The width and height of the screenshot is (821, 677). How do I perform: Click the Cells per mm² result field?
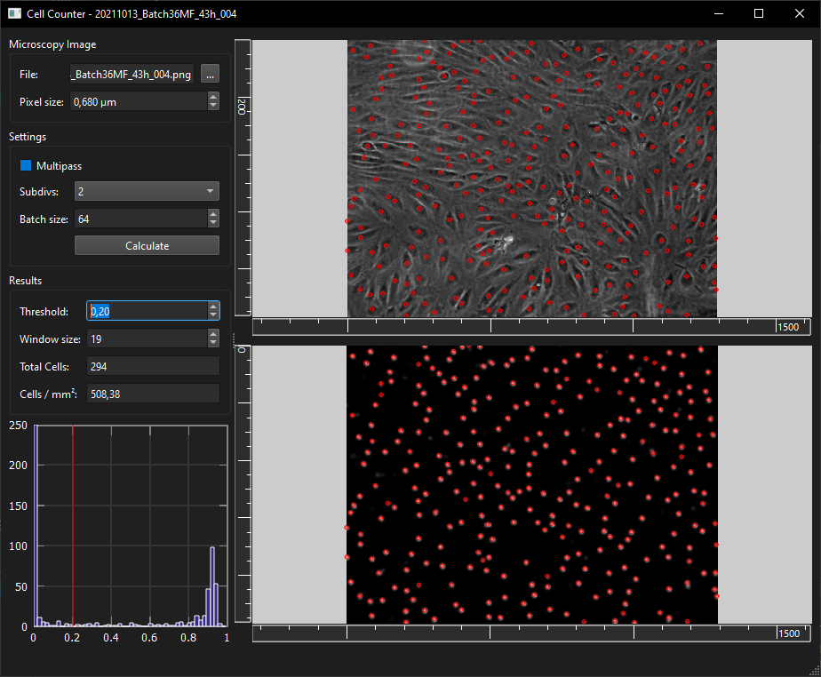153,394
